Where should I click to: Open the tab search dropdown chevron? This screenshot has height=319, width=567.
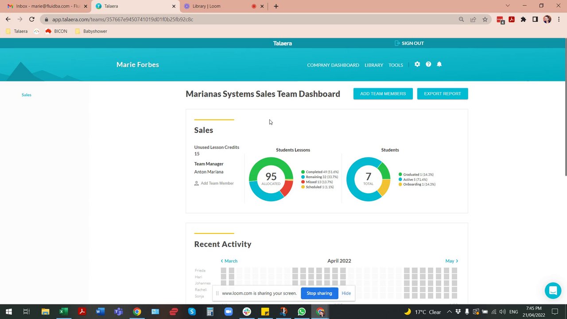tap(508, 6)
